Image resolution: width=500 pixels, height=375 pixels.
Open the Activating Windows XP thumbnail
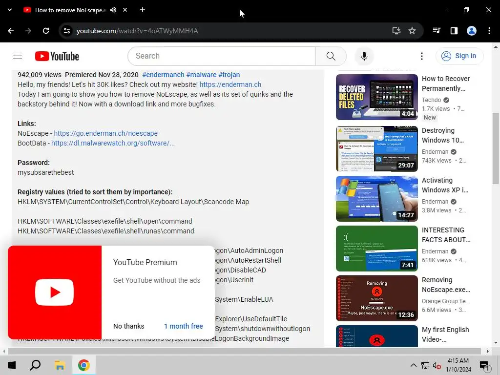coord(376,198)
